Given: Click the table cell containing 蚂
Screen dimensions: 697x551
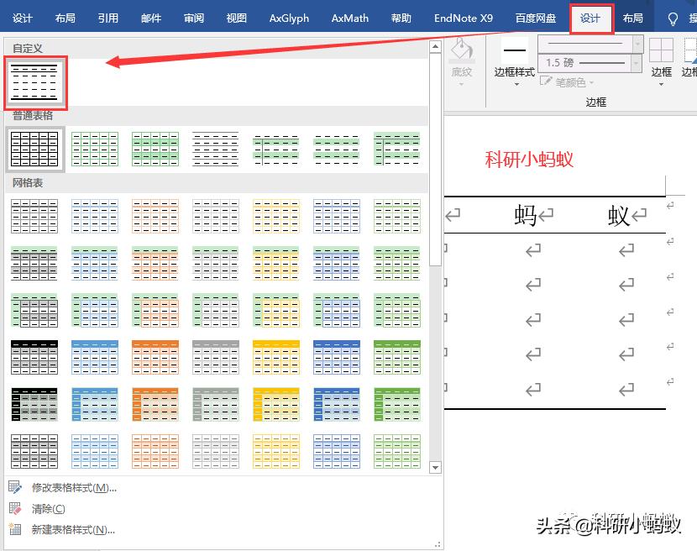Looking at the screenshot, I should pos(533,215).
